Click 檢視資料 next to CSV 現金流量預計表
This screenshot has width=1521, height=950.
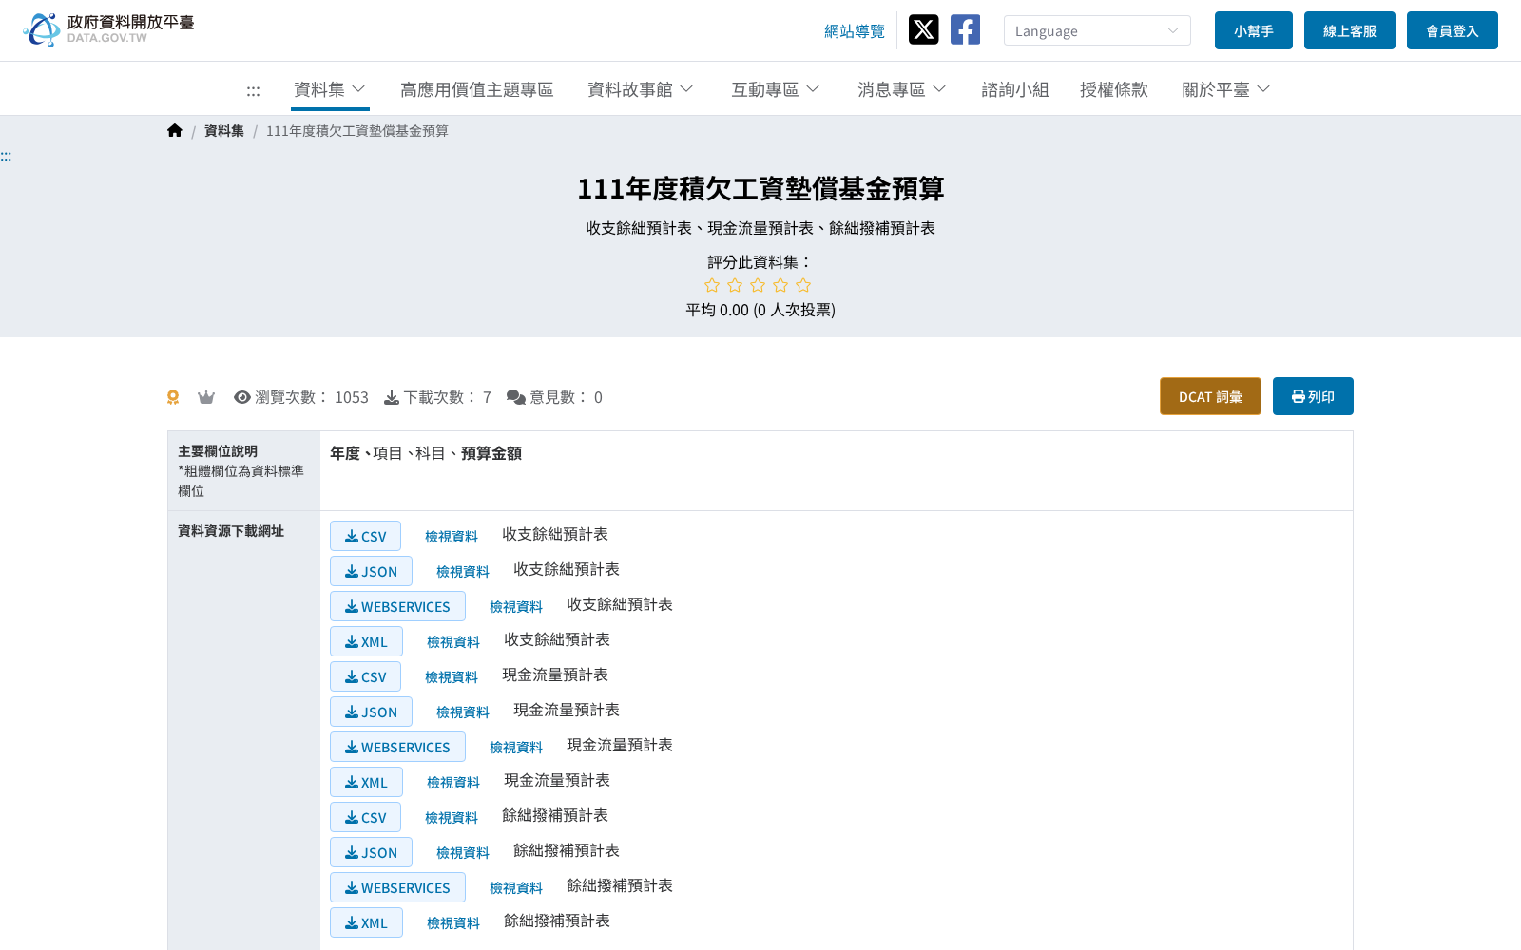[x=452, y=677]
